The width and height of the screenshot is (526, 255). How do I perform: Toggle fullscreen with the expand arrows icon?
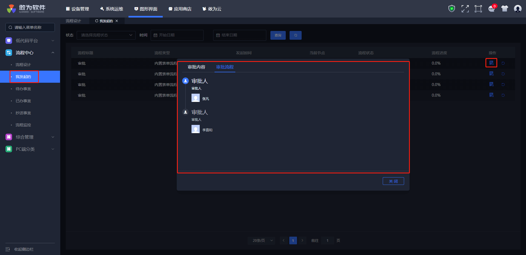point(465,9)
